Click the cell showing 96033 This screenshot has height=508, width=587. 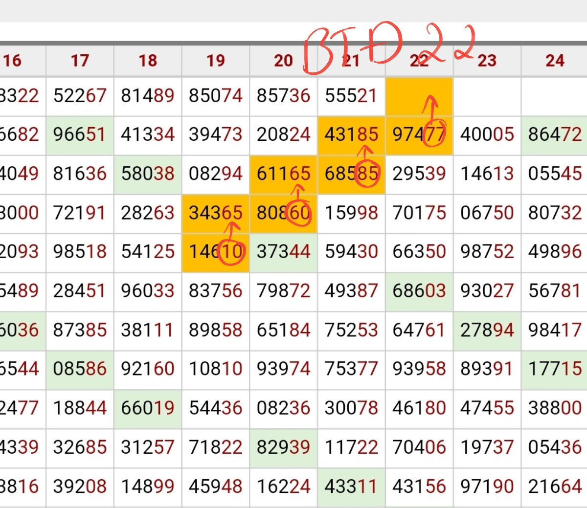click(x=148, y=291)
